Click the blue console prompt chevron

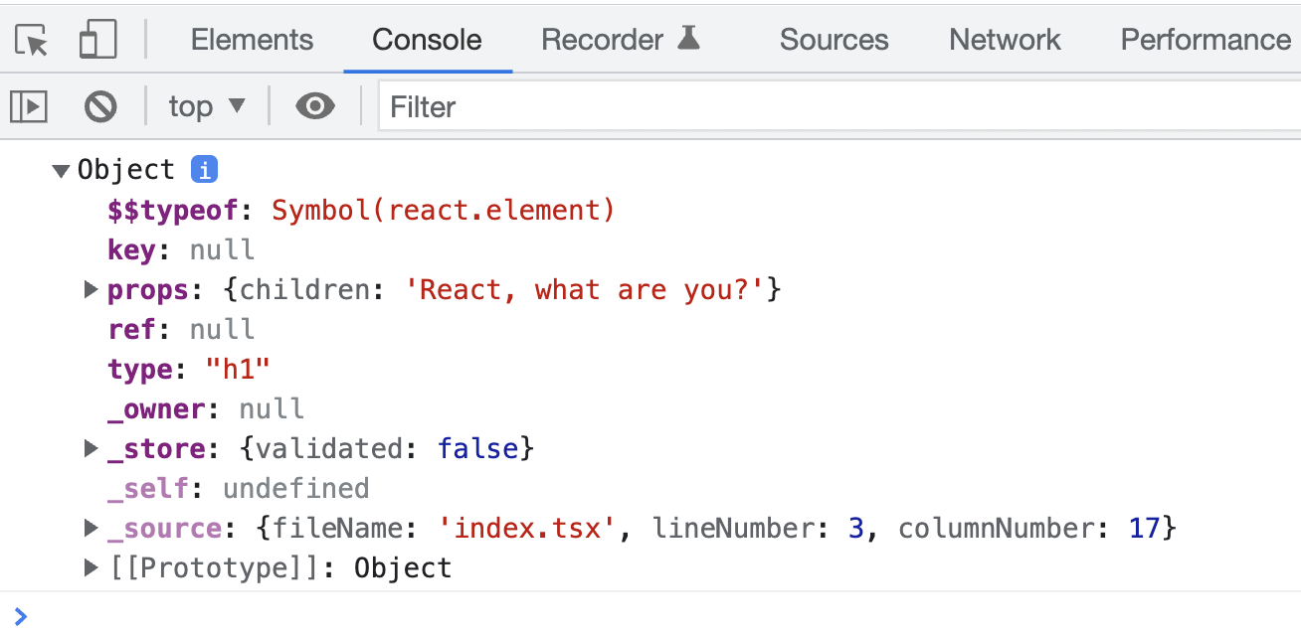click(21, 616)
